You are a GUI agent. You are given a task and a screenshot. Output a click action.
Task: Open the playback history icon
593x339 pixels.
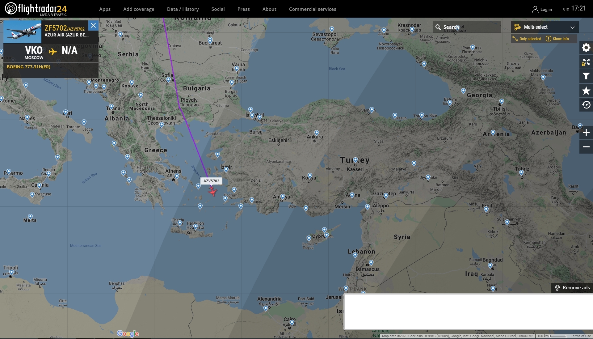click(x=586, y=105)
